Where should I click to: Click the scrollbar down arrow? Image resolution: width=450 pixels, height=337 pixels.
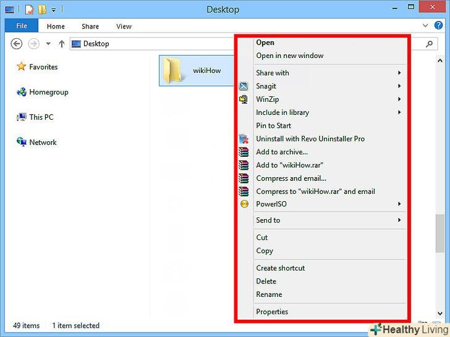(x=440, y=314)
